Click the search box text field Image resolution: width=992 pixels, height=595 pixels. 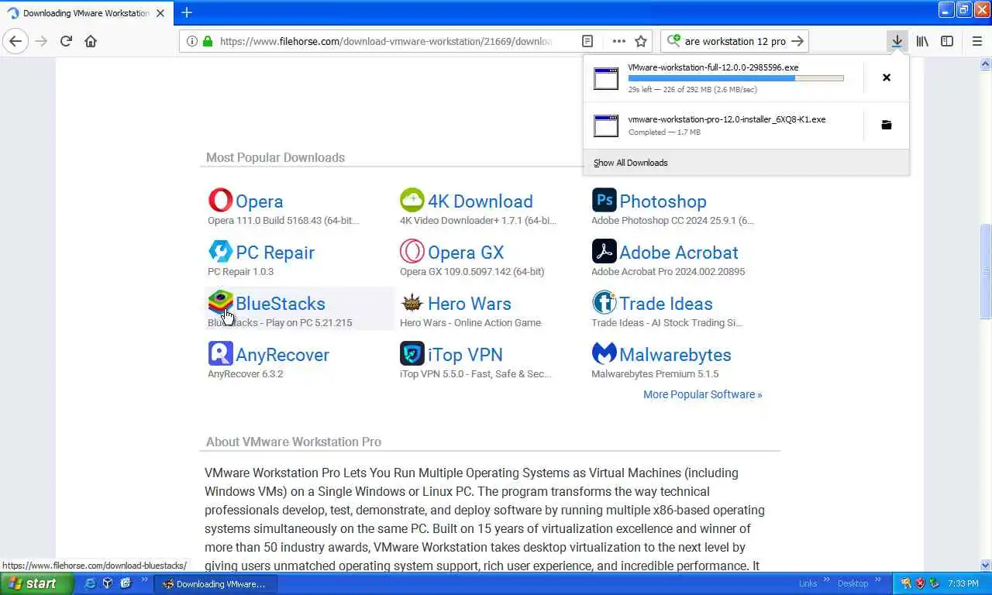tap(735, 41)
